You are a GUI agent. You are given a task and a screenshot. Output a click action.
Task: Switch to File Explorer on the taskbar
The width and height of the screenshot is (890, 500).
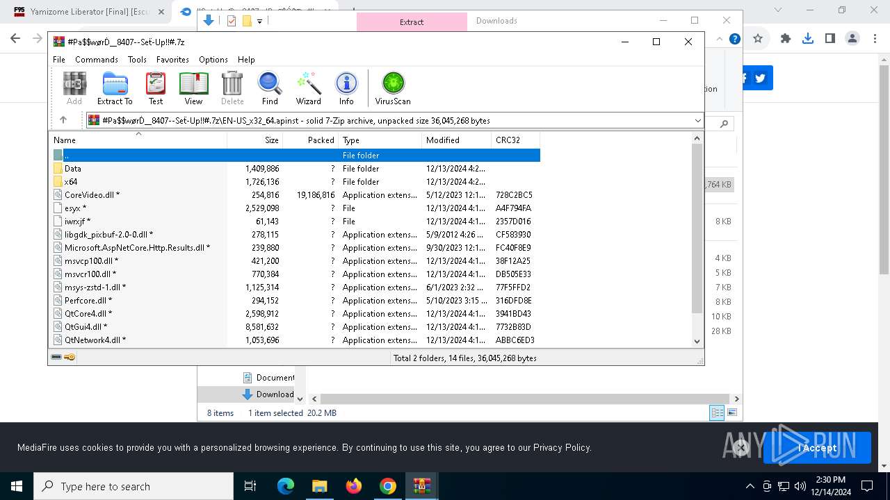click(x=320, y=486)
